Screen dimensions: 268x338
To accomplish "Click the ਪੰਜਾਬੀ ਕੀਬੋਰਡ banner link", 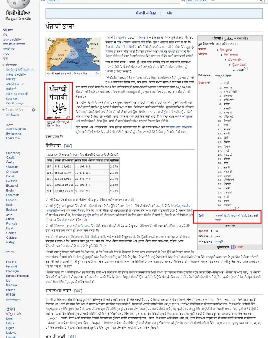I will pos(146,13).
